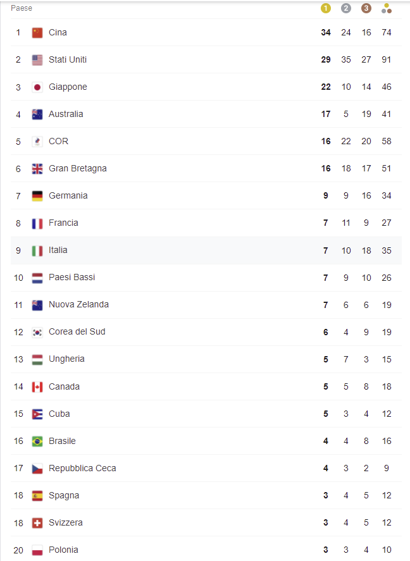Click the China flag icon
This screenshot has width=410, height=561.
pos(37,32)
